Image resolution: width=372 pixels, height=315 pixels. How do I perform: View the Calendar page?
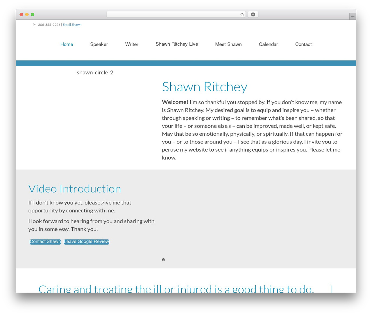pyautogui.click(x=268, y=44)
